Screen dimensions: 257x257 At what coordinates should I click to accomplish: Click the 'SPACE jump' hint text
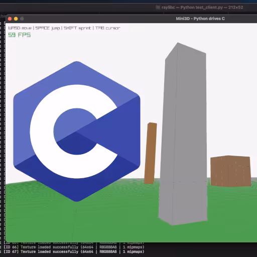48,28
